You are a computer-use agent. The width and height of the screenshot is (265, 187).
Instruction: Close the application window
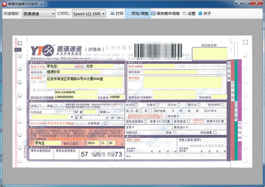point(257,3)
